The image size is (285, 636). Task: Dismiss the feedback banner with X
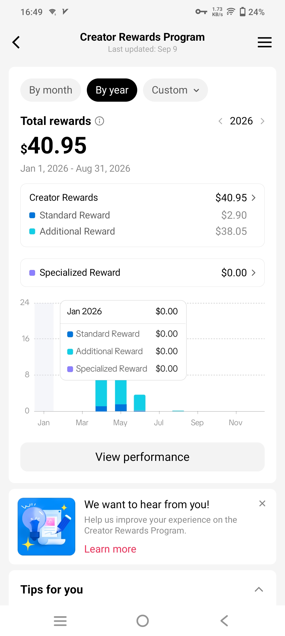pos(262,503)
